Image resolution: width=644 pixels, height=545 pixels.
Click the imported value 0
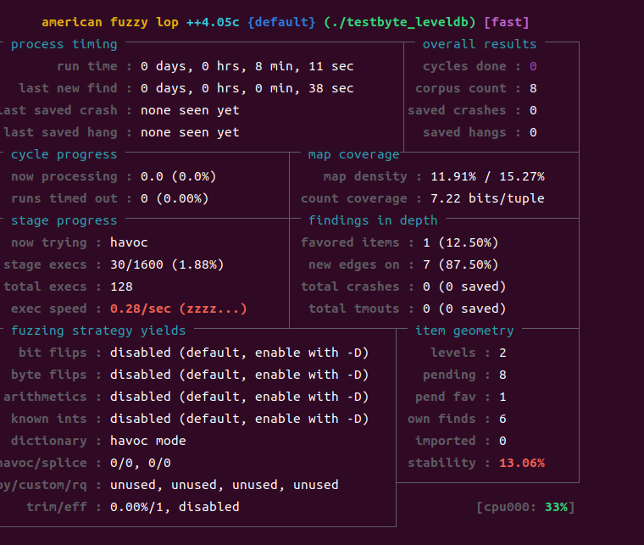[x=502, y=441]
